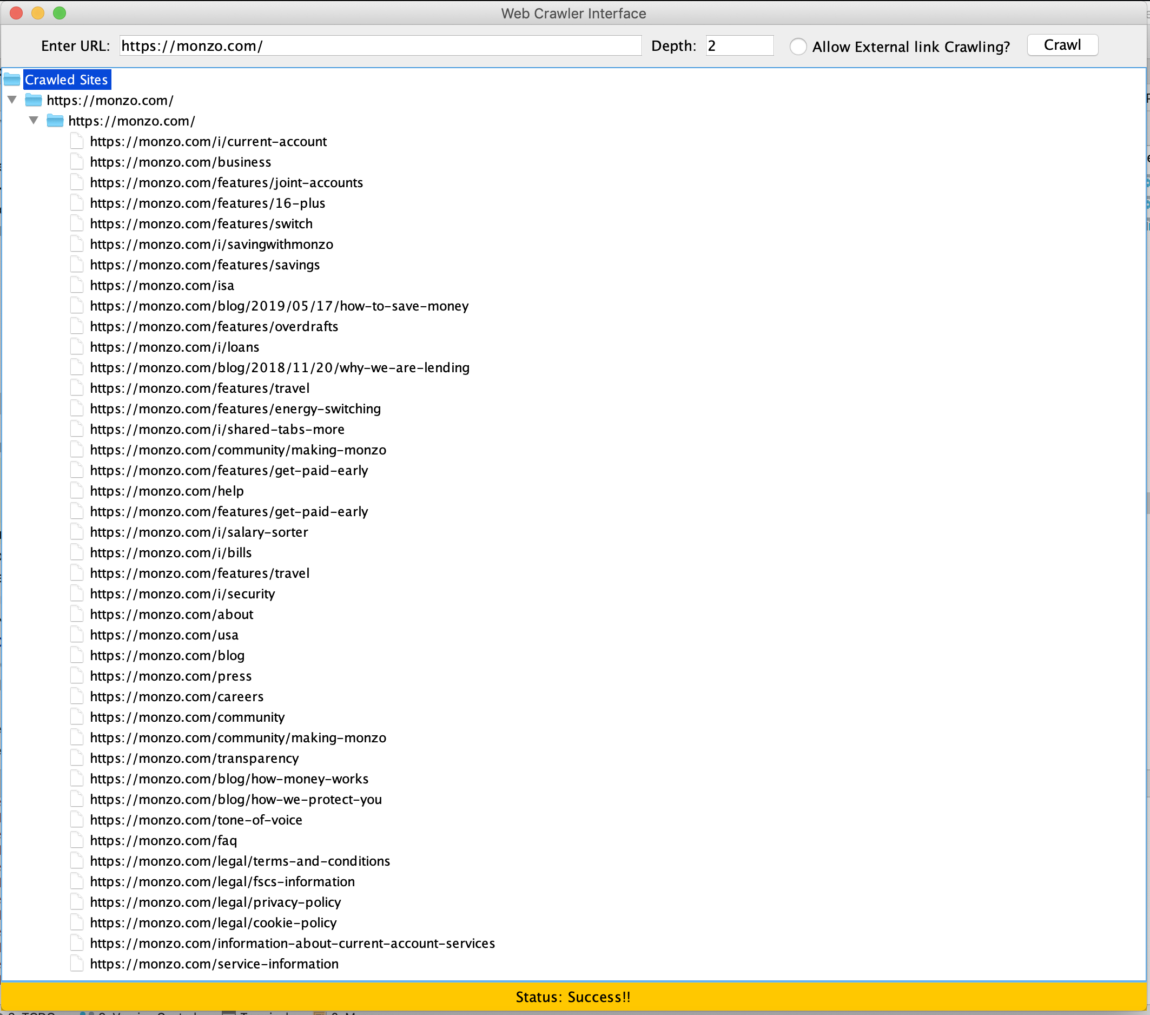Select the legal/privacy-policy URL entry
Screen dimensions: 1150x1015
click(215, 902)
